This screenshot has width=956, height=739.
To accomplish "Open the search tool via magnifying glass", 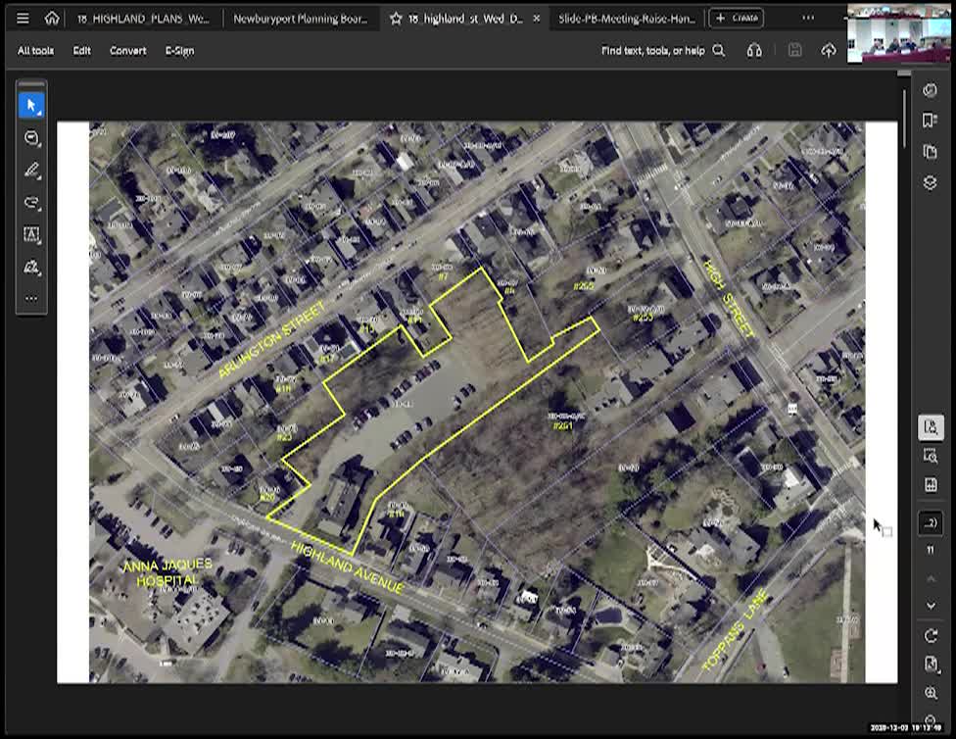I will [x=718, y=50].
